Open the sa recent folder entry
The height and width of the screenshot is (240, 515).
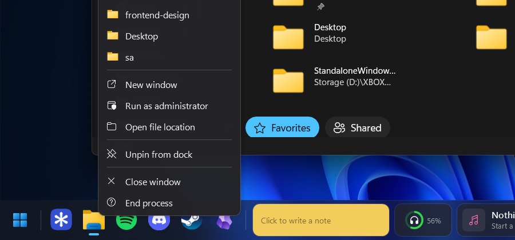click(169, 57)
